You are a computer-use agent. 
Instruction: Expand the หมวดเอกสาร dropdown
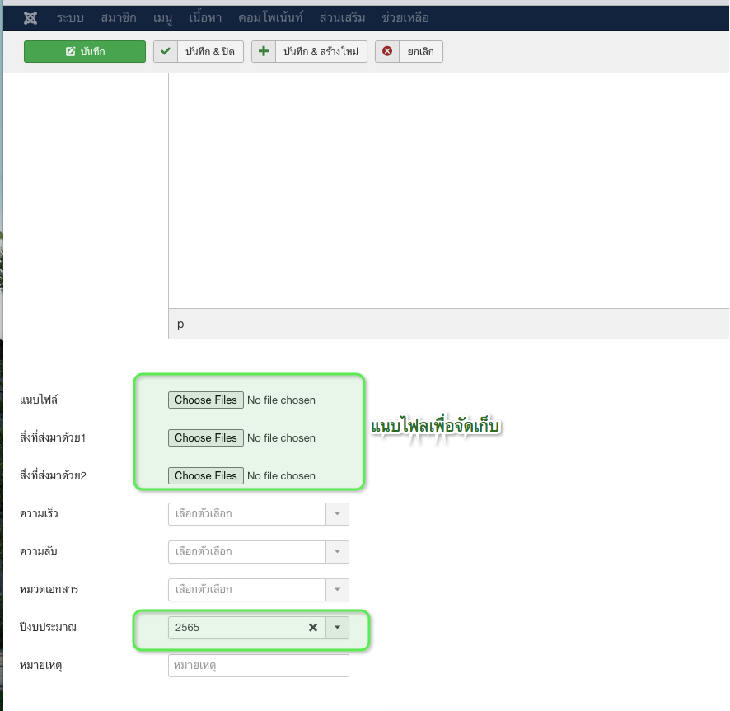point(258,590)
